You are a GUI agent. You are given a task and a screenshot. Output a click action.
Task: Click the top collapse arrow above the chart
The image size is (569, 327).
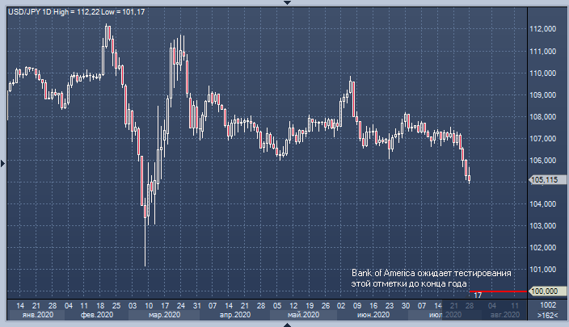(x=284, y=3)
